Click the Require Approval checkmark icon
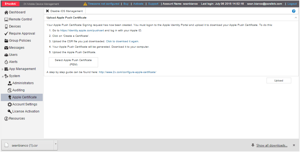Image resolution: width=300 pixels, height=152 pixels. pyautogui.click(x=6, y=34)
